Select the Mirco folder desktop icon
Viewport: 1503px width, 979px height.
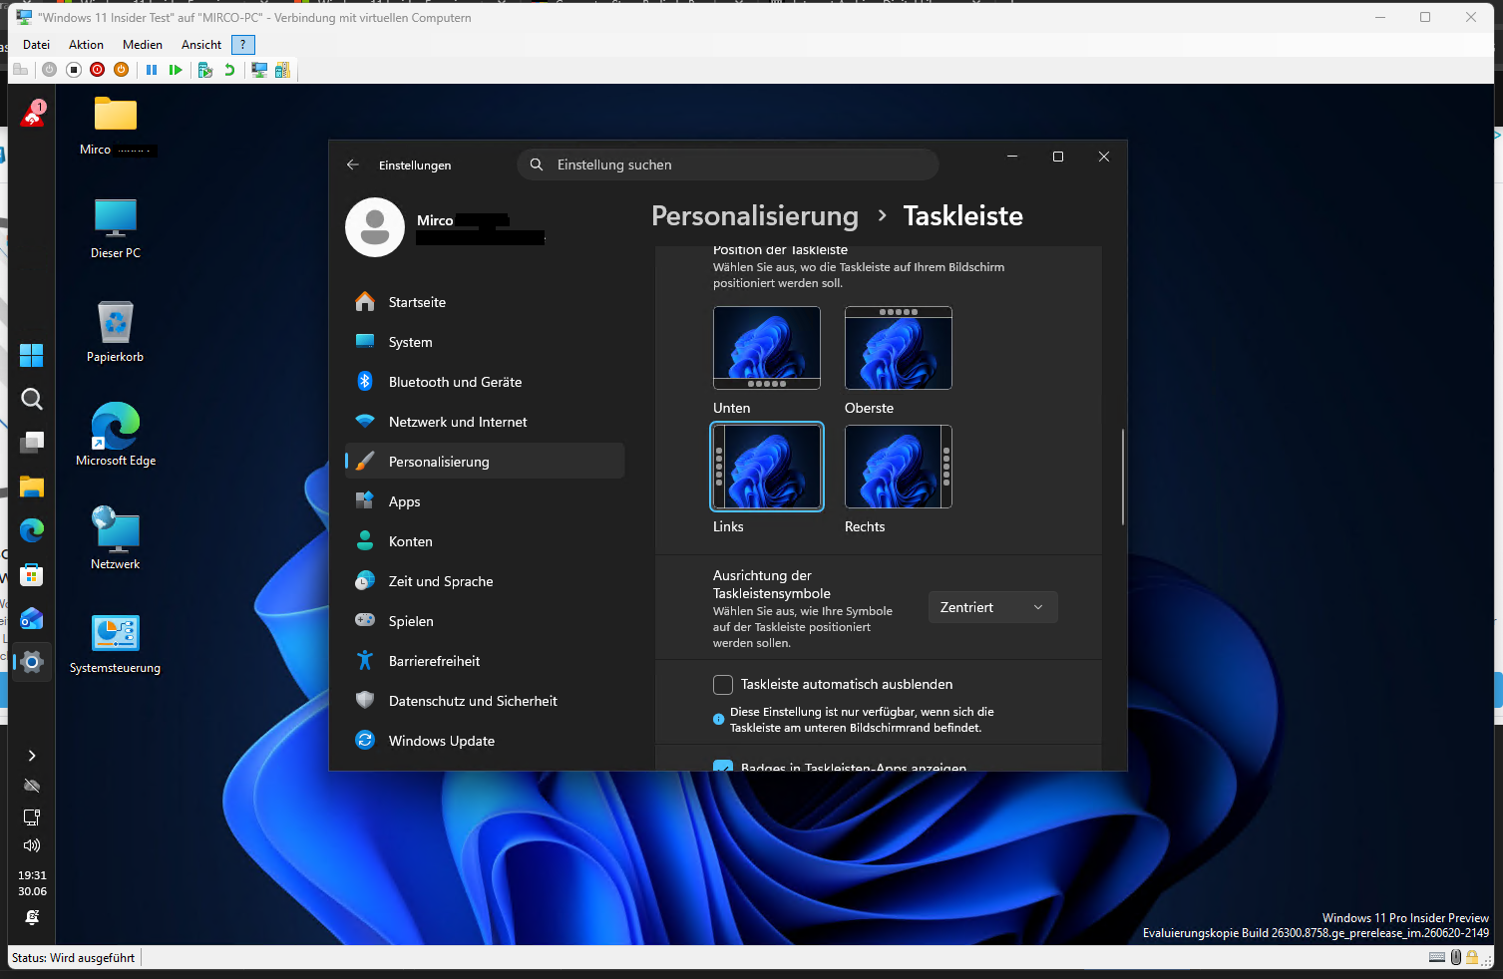[x=116, y=125]
